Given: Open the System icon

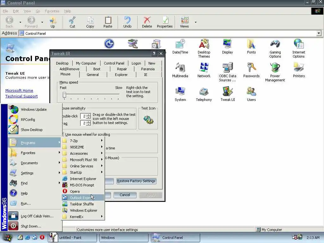Looking at the screenshot, I should tap(180, 94).
